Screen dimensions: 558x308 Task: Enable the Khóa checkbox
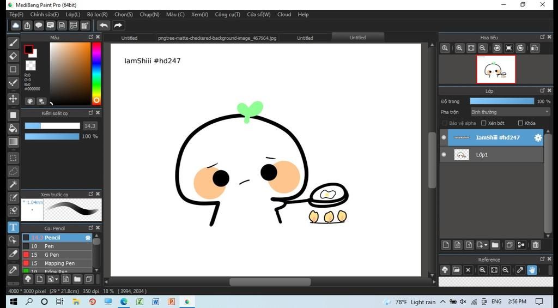(520, 123)
